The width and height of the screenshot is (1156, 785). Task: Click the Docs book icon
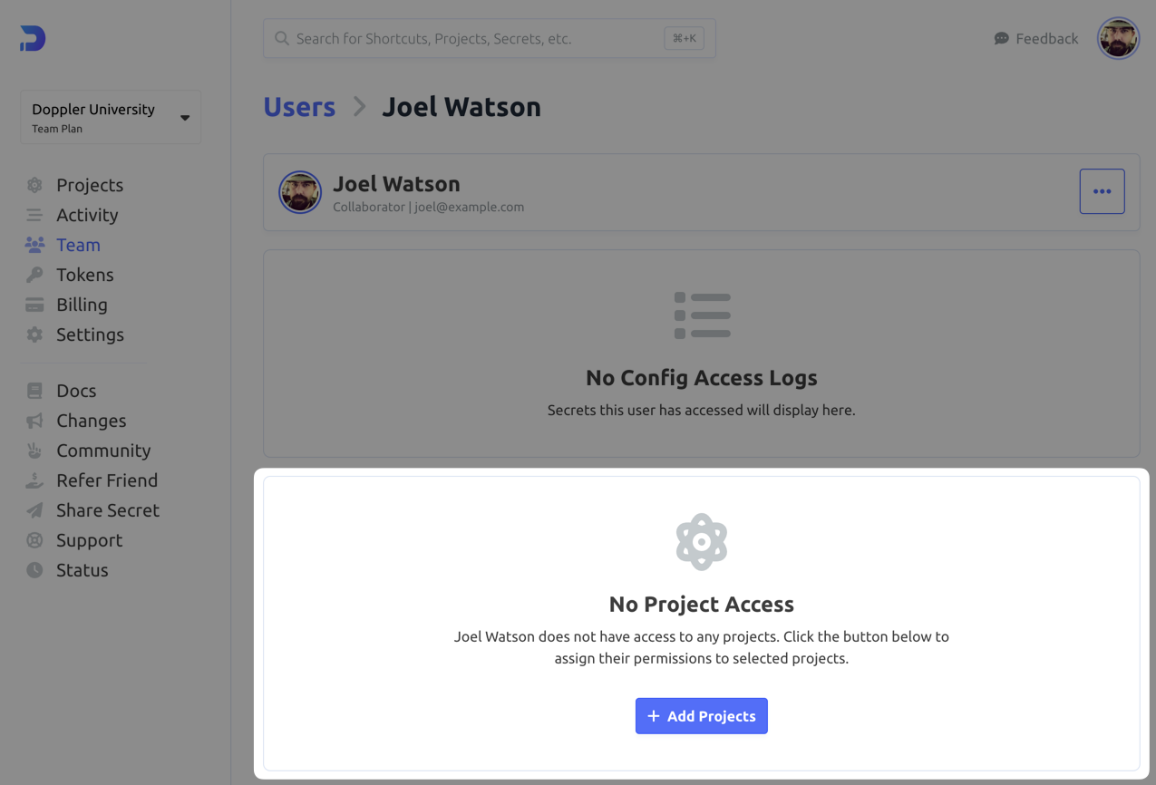[34, 391]
